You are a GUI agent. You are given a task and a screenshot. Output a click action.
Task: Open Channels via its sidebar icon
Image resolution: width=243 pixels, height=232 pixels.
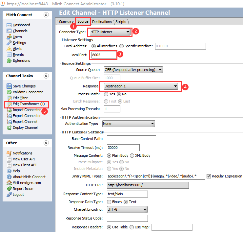(9, 31)
